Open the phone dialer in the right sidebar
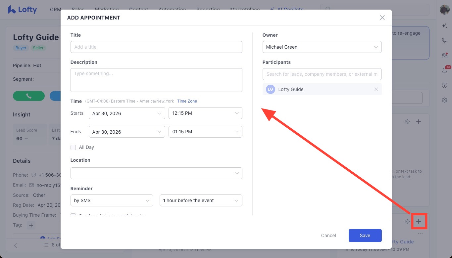Viewport: 452px width, 258px height. [x=444, y=41]
